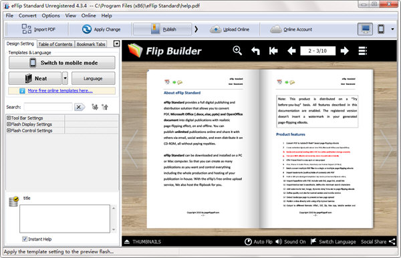This screenshot has height=258, width=401.
Task: Click Switch to mobile mode button
Action: tap(62, 63)
